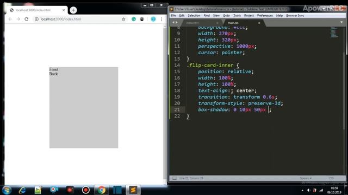Viewport: 348px width, 195px height.
Task: Click the 'Front' text in browser page
Action: pyautogui.click(x=54, y=69)
